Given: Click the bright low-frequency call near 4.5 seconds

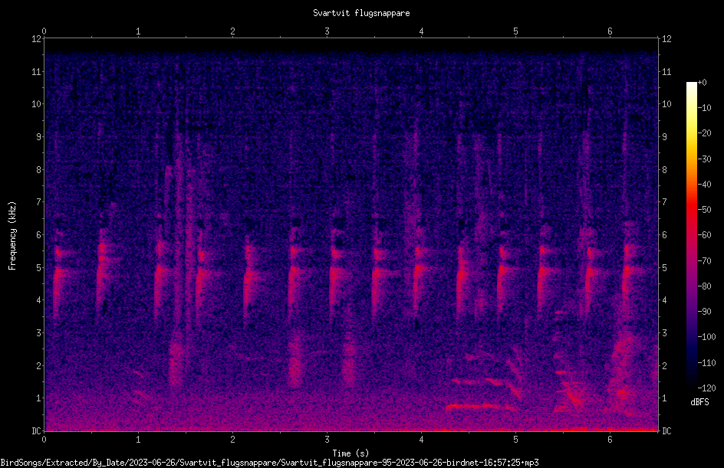Looking at the screenshot, I should point(479,406).
